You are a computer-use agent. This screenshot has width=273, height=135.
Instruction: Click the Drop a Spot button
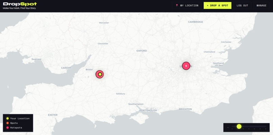tap(217, 5)
